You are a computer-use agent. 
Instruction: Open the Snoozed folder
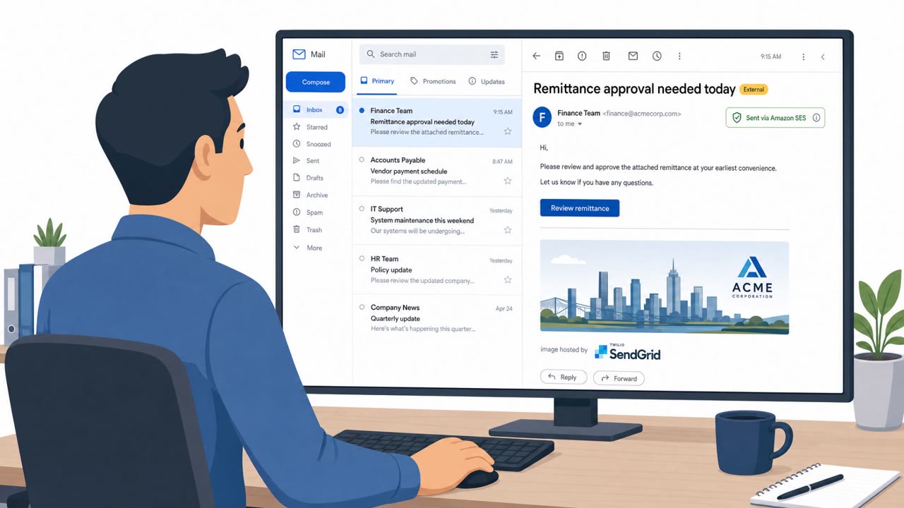pyautogui.click(x=312, y=144)
